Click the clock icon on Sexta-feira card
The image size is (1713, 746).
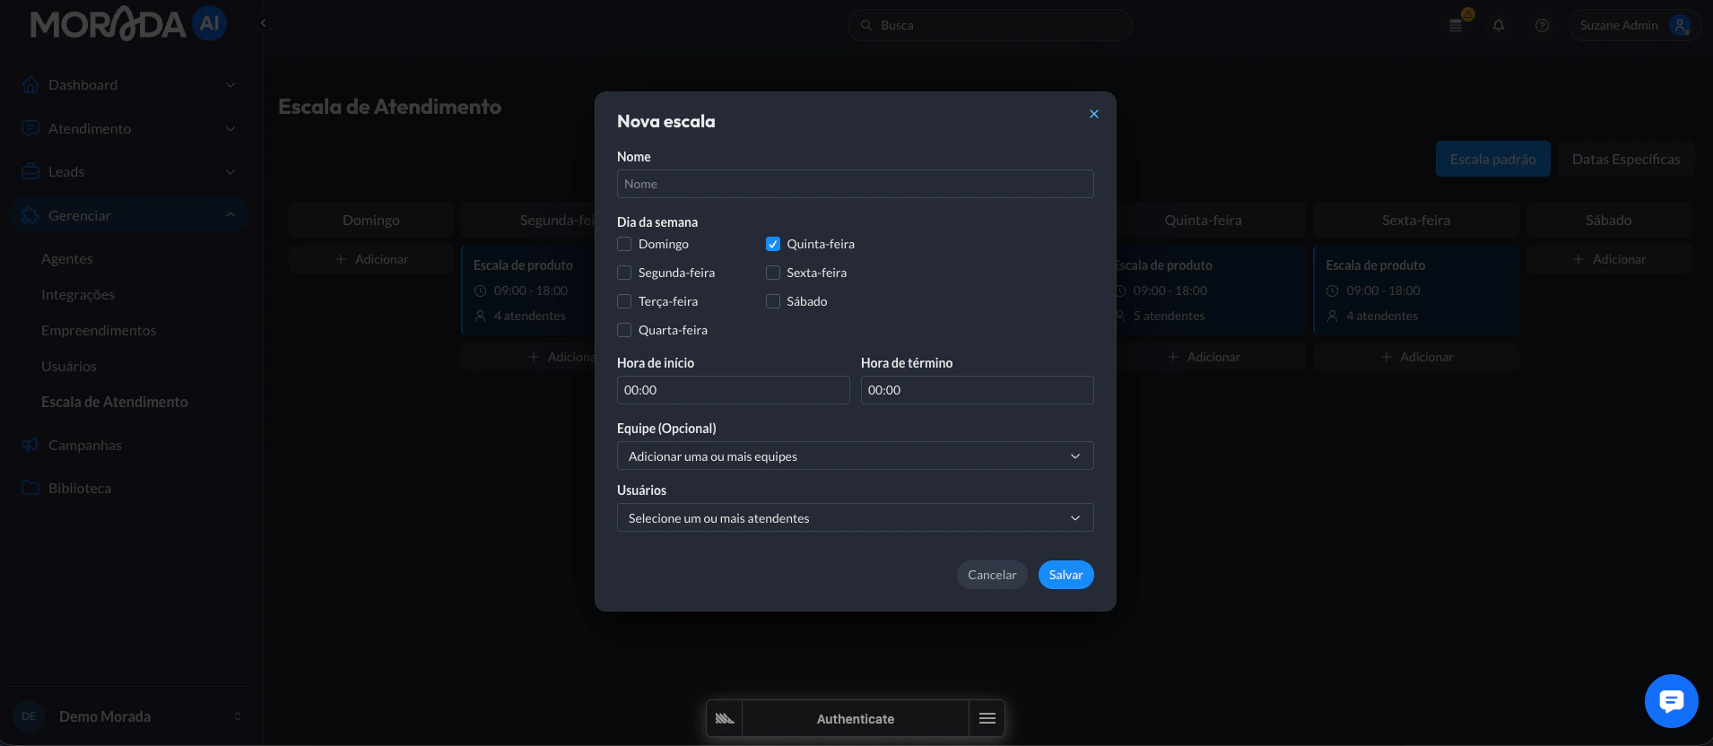(1332, 291)
